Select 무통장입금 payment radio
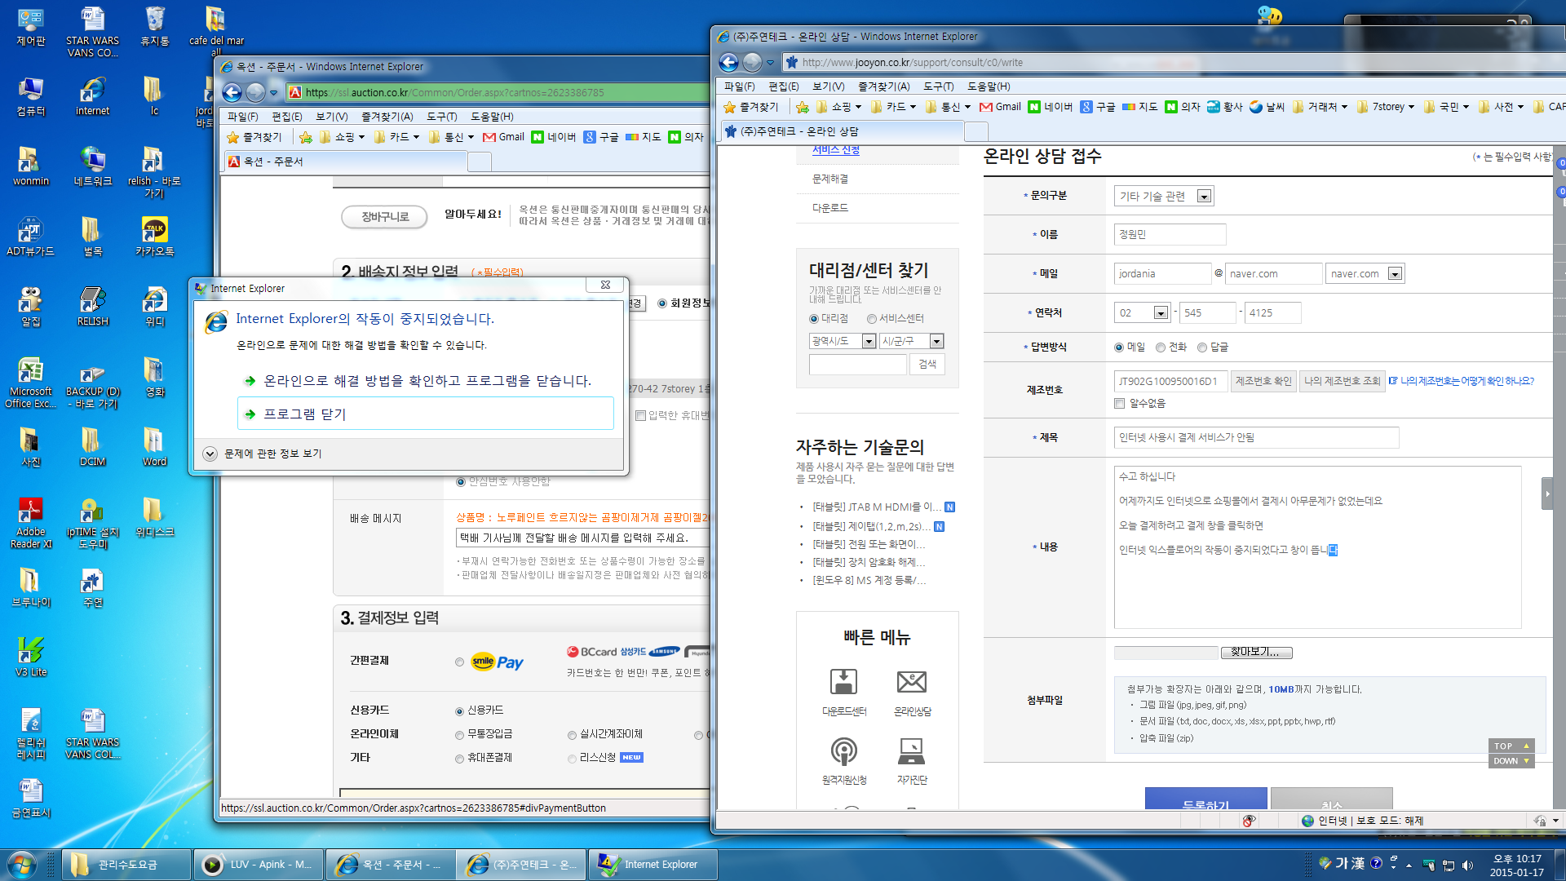Viewport: 1566px width, 881px height. [x=459, y=735]
